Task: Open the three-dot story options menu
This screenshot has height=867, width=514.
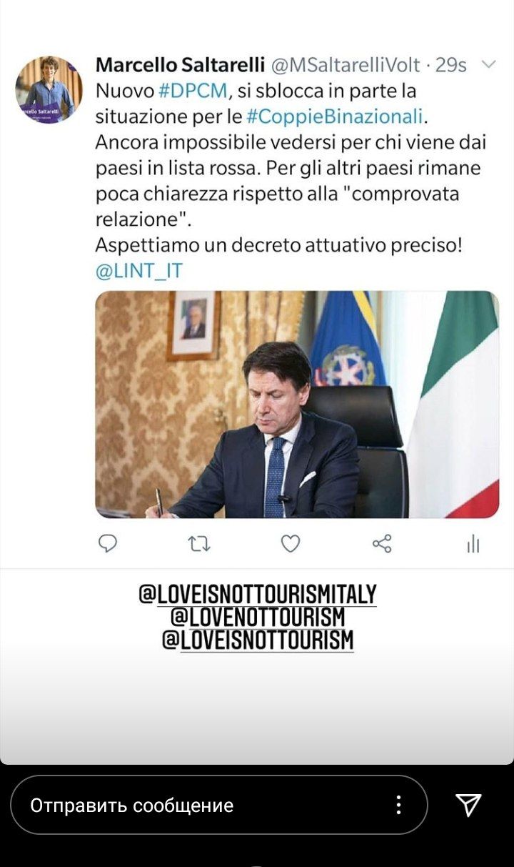Action: (398, 805)
